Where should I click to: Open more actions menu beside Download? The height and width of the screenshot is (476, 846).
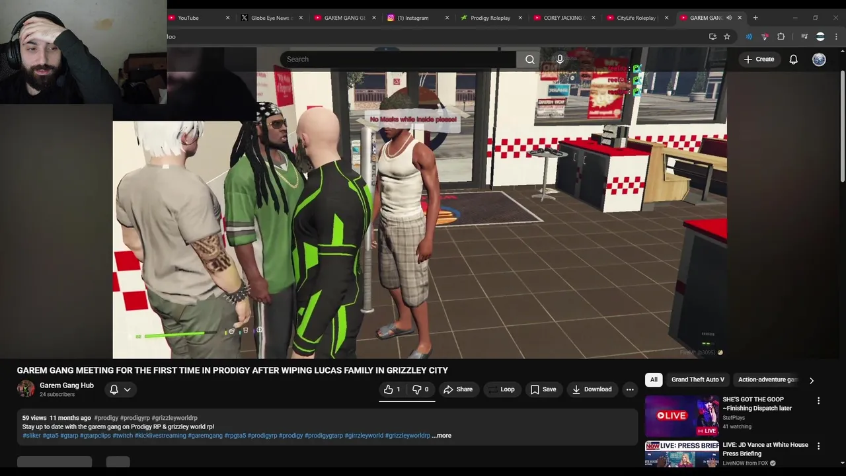[x=630, y=389]
